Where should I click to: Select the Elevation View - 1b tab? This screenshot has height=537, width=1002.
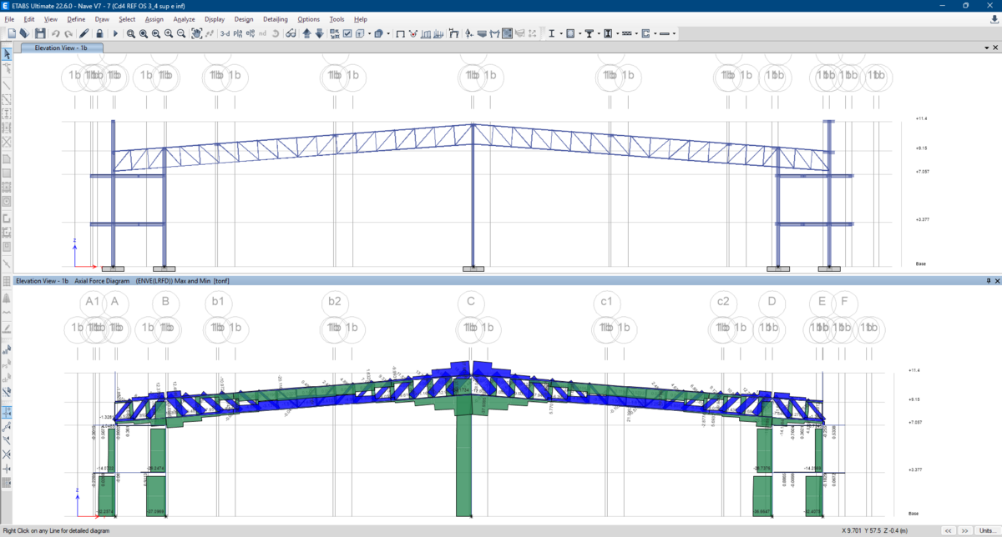pos(59,48)
